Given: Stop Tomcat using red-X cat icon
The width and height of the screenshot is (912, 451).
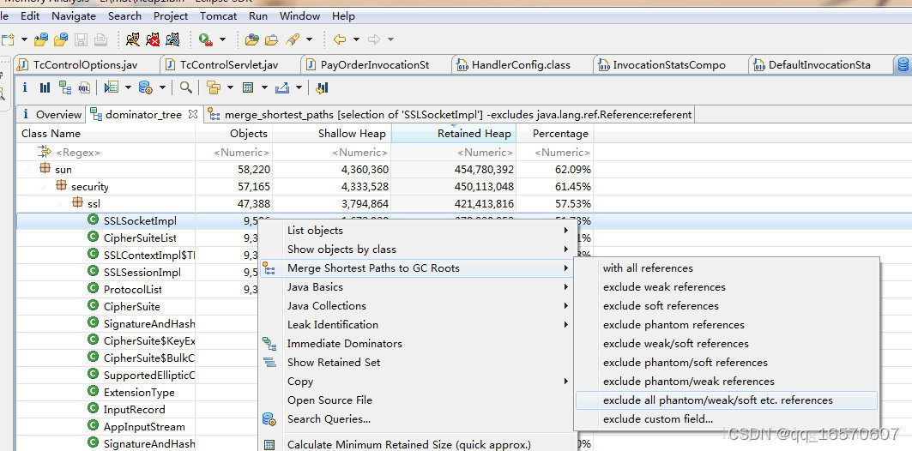Looking at the screenshot, I should coord(153,39).
